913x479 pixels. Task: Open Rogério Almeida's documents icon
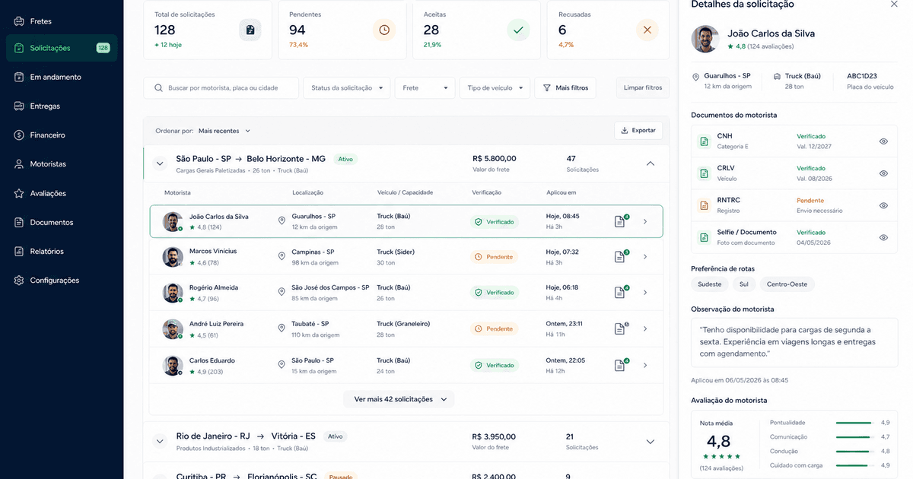point(621,293)
